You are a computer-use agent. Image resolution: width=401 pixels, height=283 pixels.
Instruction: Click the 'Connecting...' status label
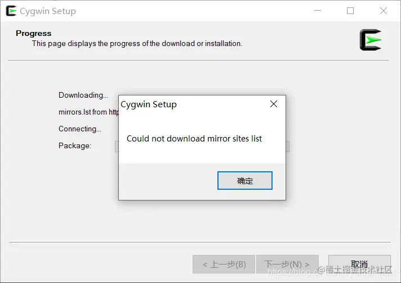click(80, 129)
